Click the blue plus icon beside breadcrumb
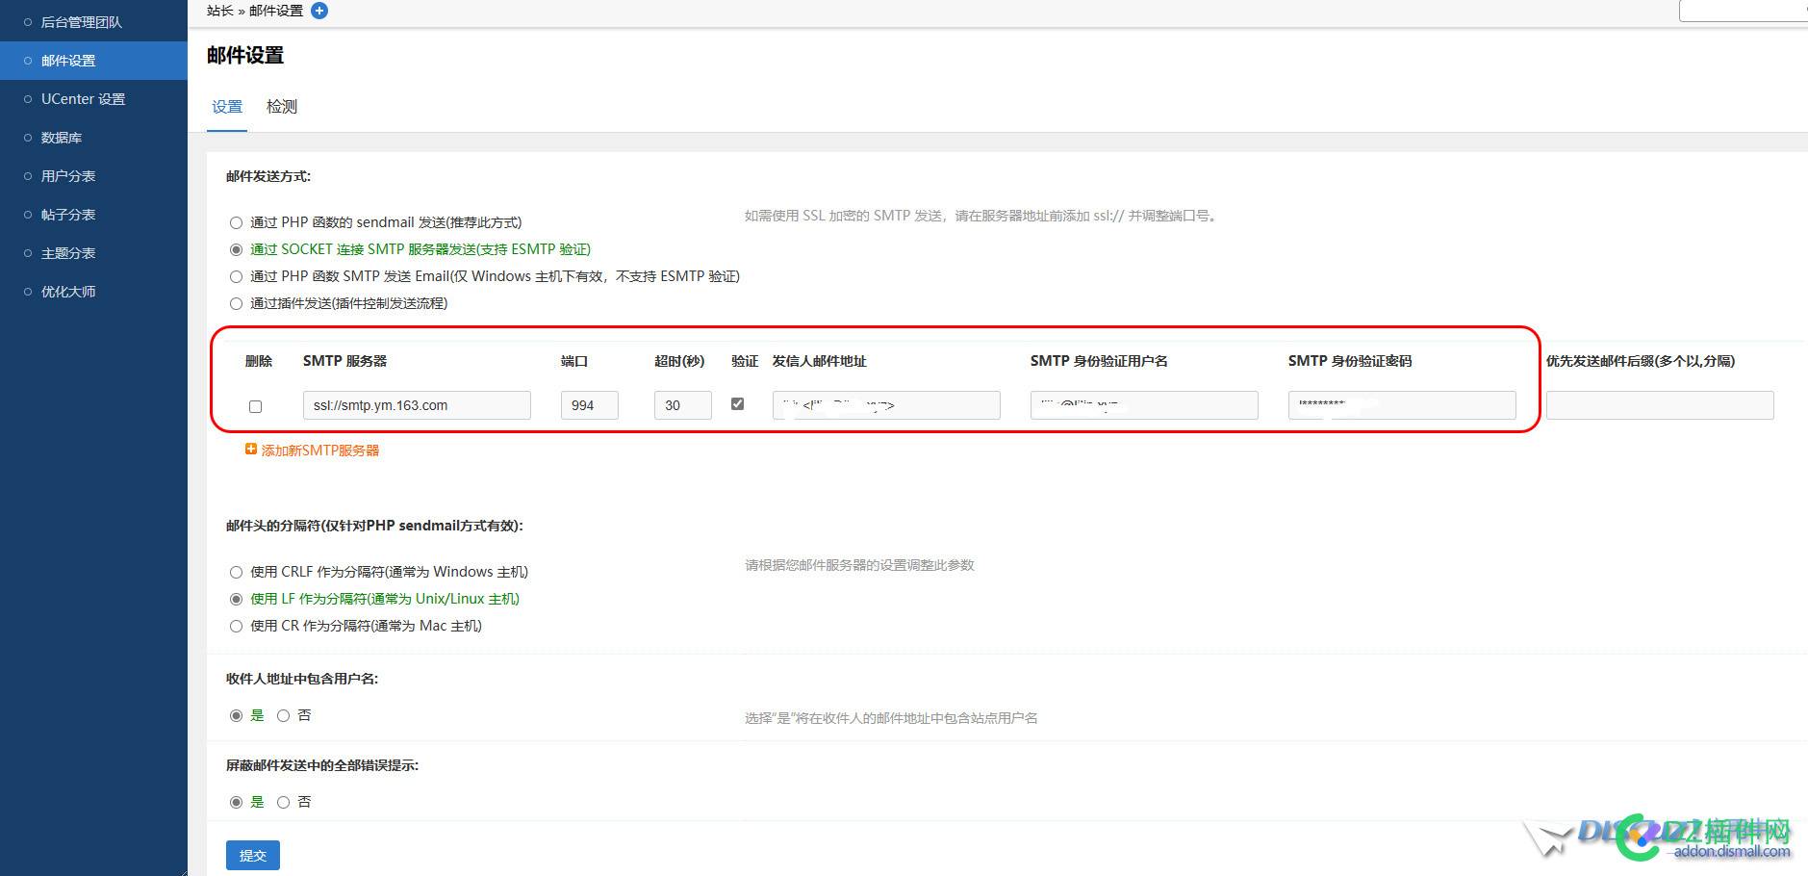The width and height of the screenshot is (1808, 876). click(x=319, y=11)
